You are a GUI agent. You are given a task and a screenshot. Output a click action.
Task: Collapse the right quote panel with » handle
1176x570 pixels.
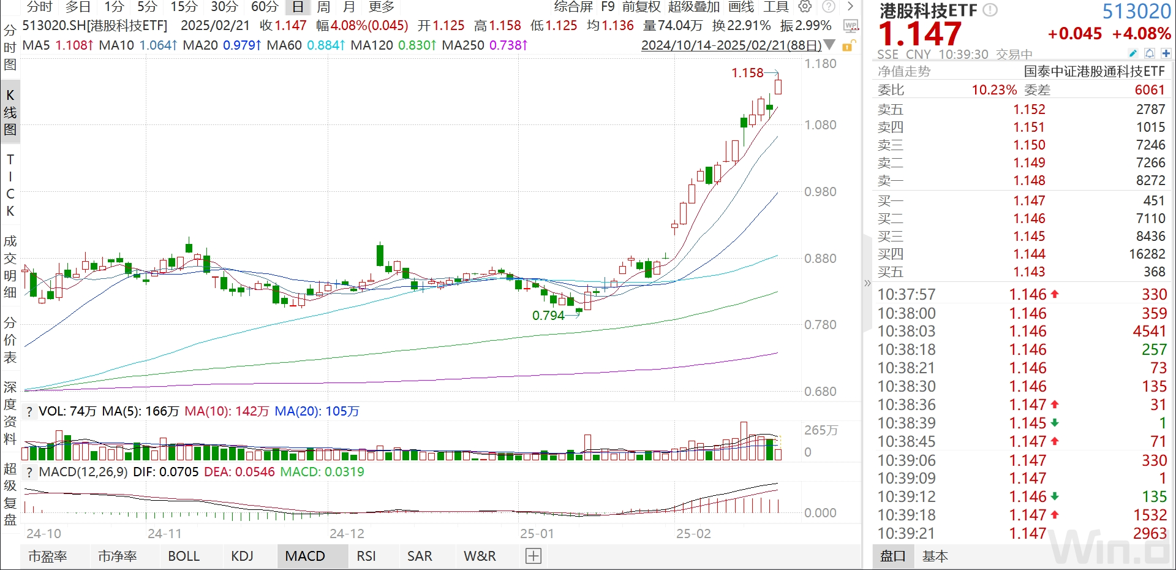pos(867,283)
